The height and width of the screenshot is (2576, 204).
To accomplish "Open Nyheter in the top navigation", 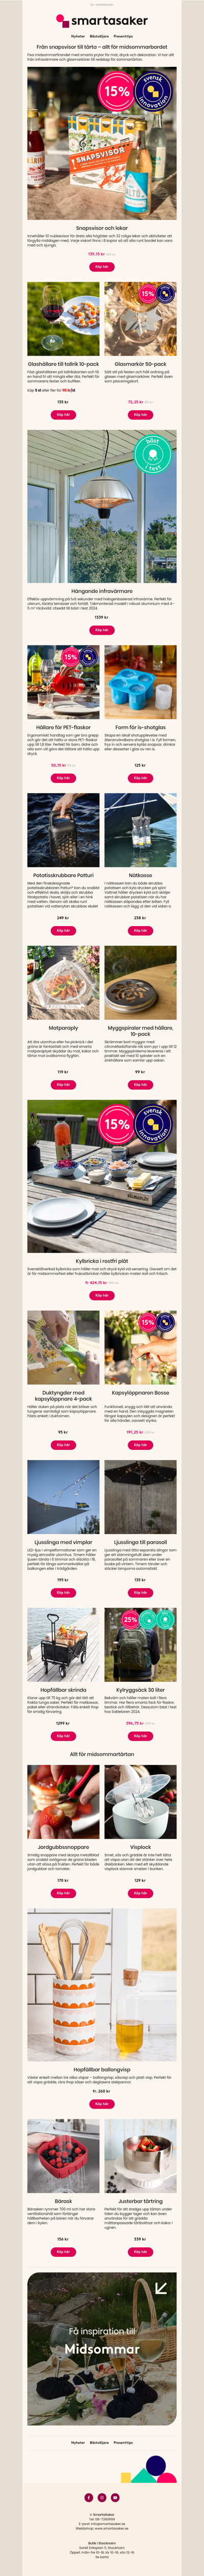I will 78,35.
